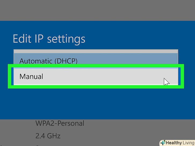Click the Healthy Living watermark text
The height and width of the screenshot is (146, 195).
click(177, 143)
